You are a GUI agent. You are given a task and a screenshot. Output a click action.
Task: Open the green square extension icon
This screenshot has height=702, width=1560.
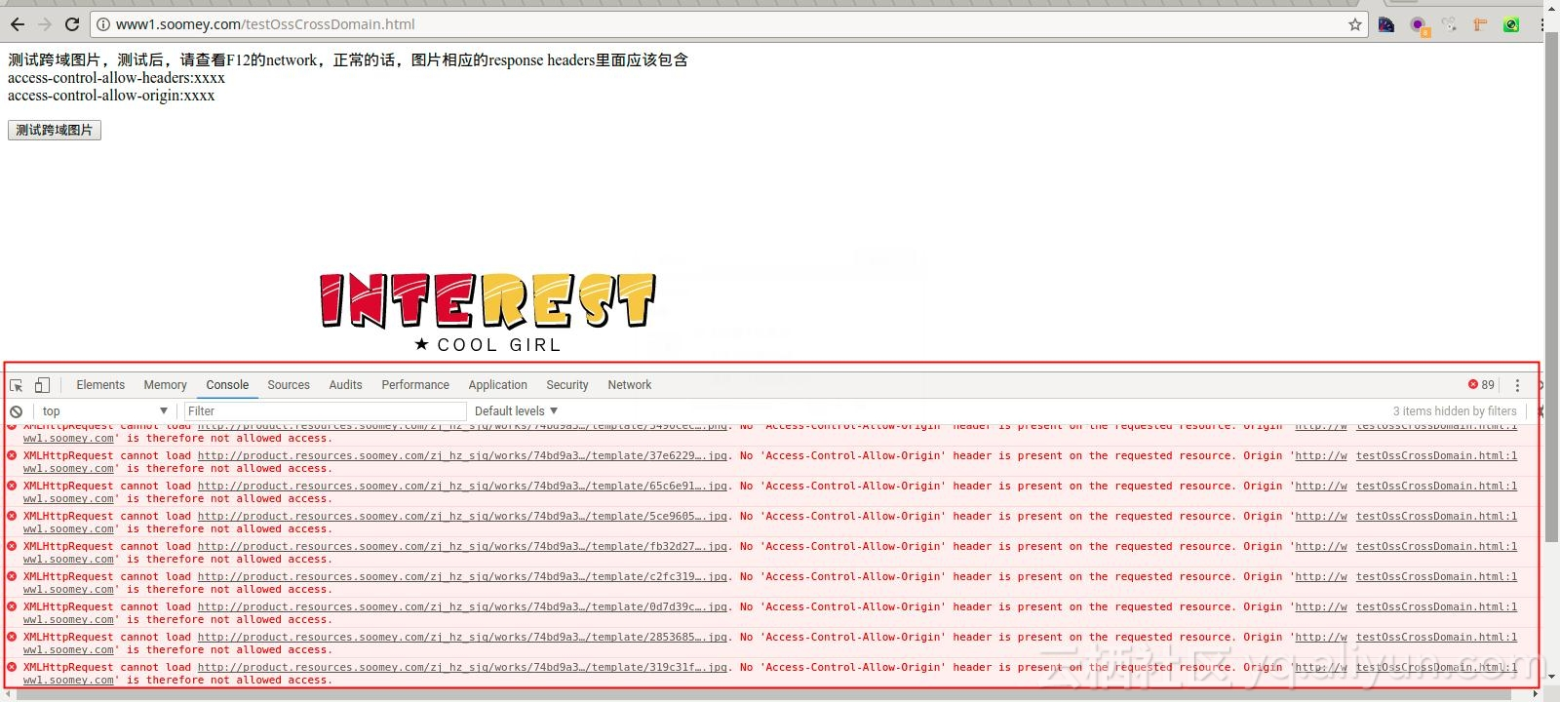click(x=1511, y=24)
